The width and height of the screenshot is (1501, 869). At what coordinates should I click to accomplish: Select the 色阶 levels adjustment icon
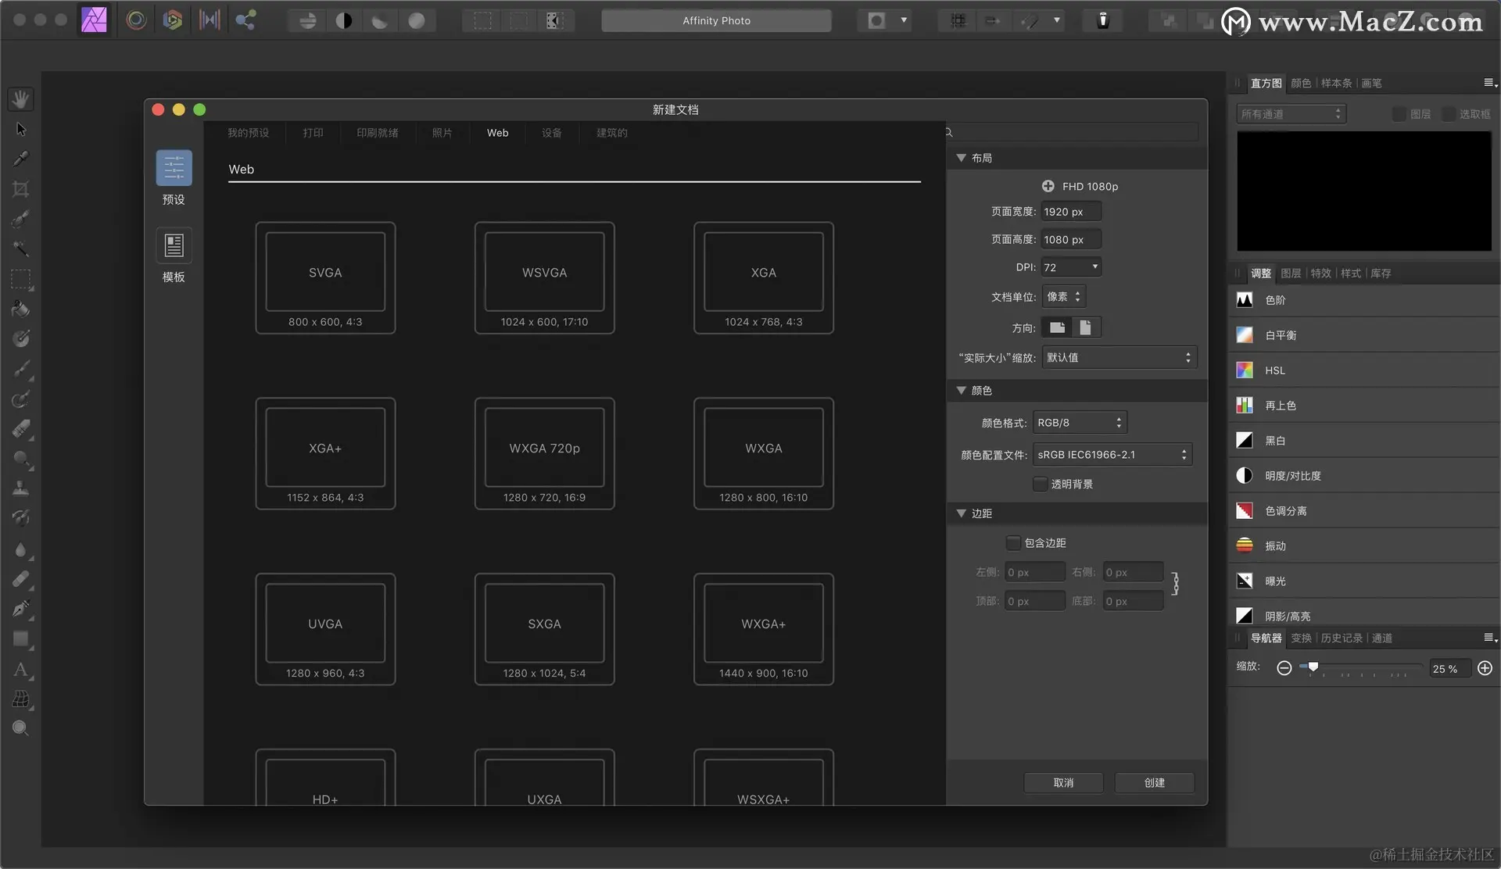1245,300
